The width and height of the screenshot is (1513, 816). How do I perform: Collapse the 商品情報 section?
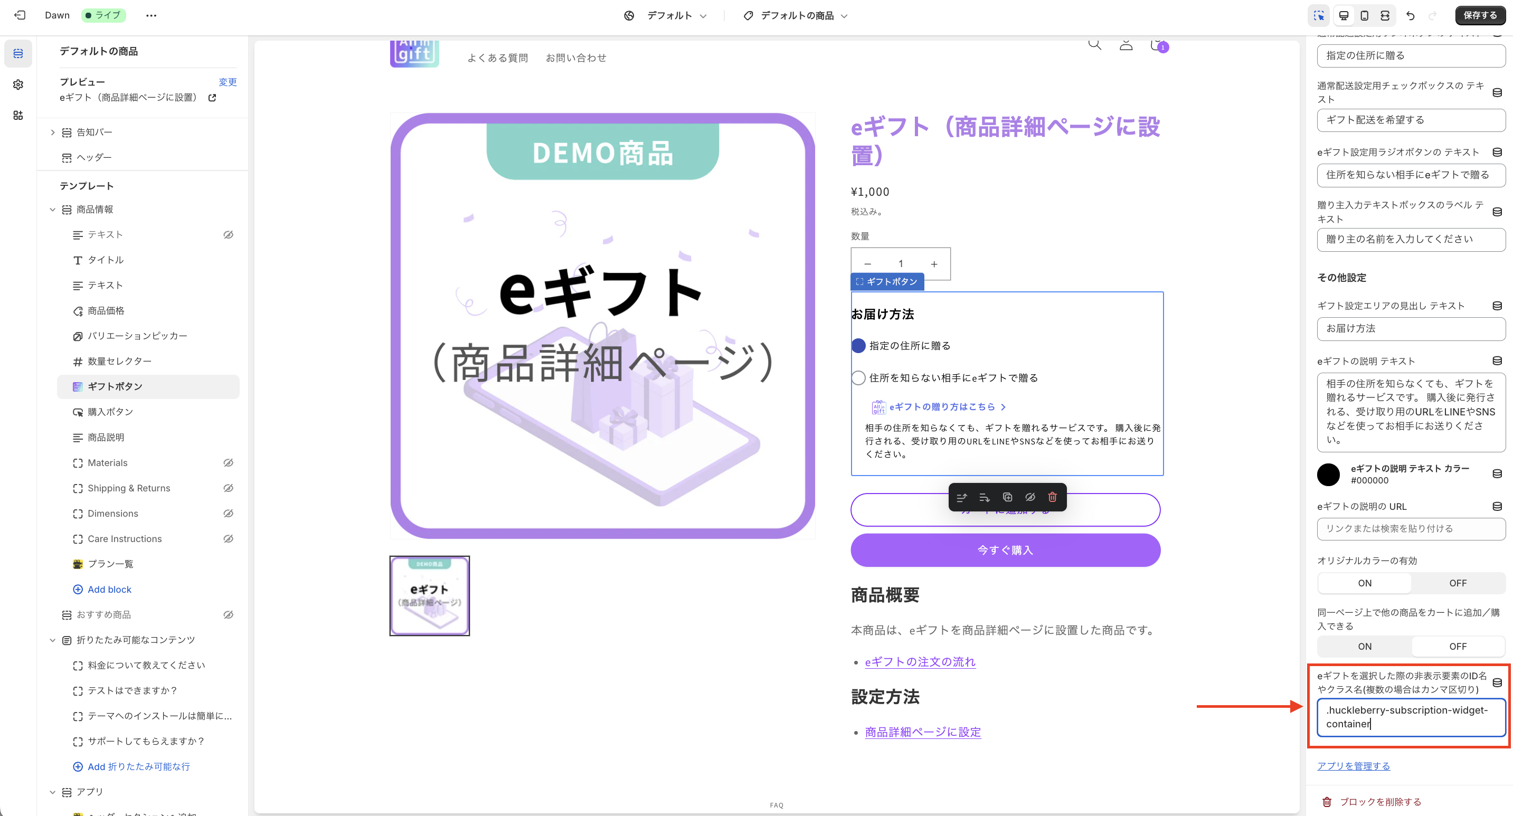52,210
